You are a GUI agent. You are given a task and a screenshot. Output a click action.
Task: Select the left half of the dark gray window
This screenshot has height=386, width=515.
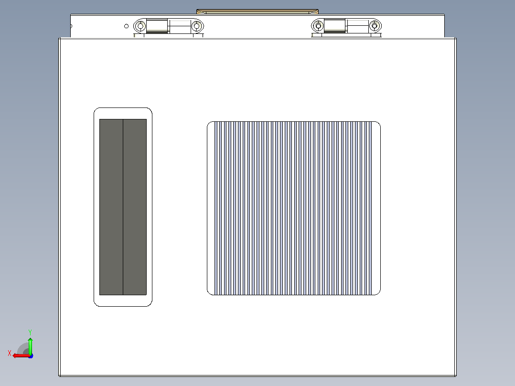click(x=111, y=207)
